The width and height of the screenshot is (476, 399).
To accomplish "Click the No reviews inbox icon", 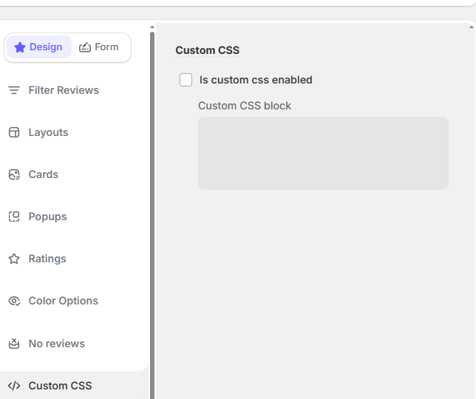I will pyautogui.click(x=13, y=344).
